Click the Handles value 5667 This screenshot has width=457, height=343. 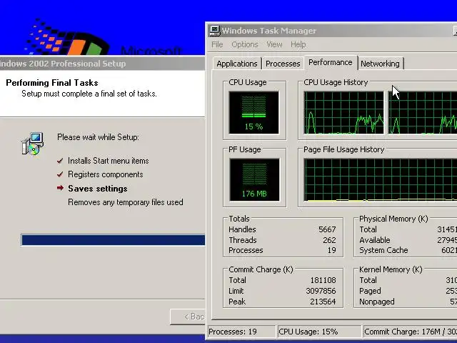click(x=327, y=229)
